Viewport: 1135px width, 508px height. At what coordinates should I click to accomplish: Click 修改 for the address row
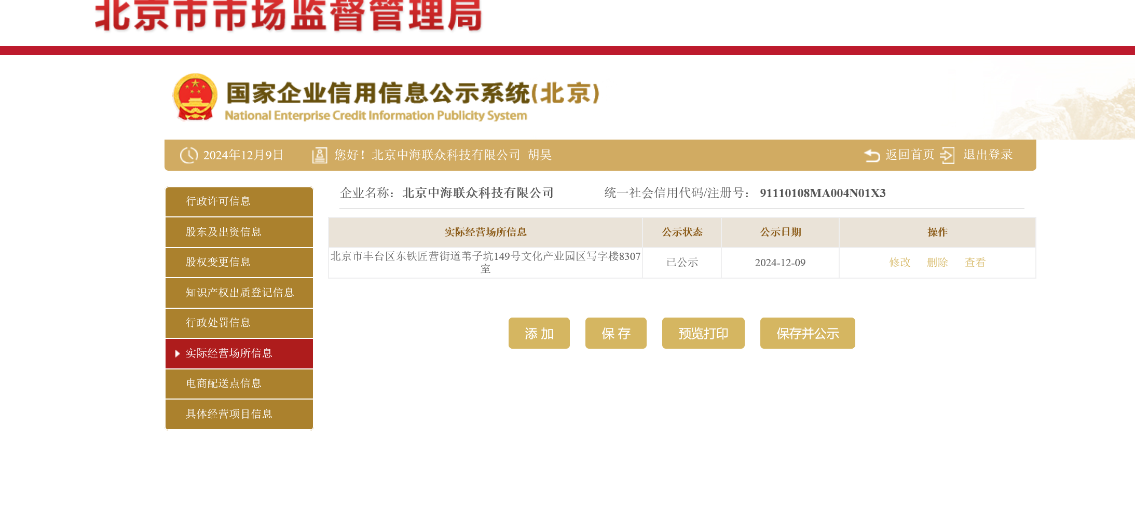click(900, 263)
